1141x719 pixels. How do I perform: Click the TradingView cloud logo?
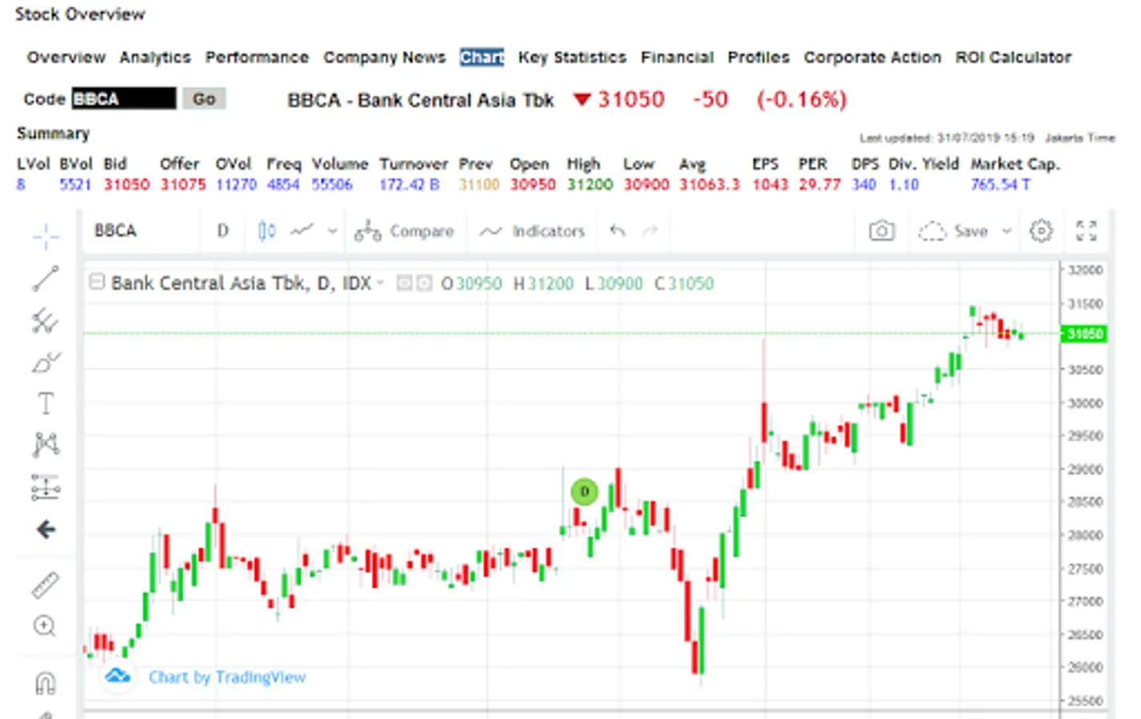(118, 676)
